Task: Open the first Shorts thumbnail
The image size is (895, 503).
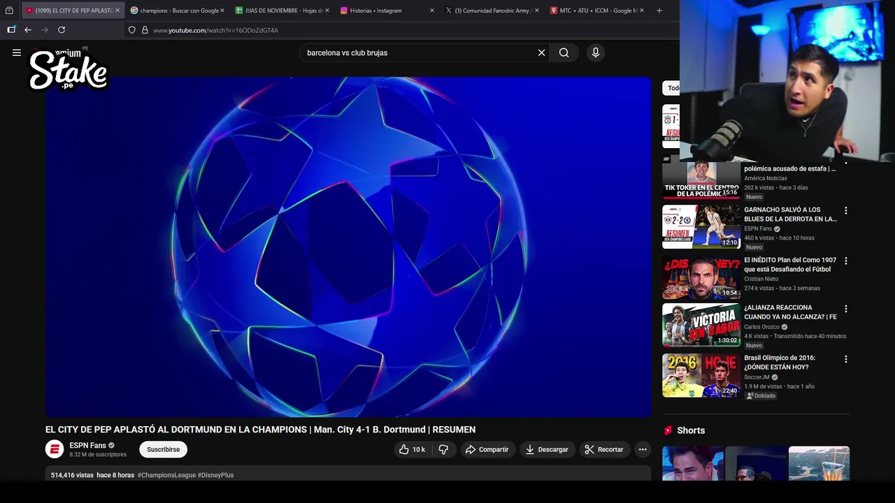Action: (x=693, y=463)
